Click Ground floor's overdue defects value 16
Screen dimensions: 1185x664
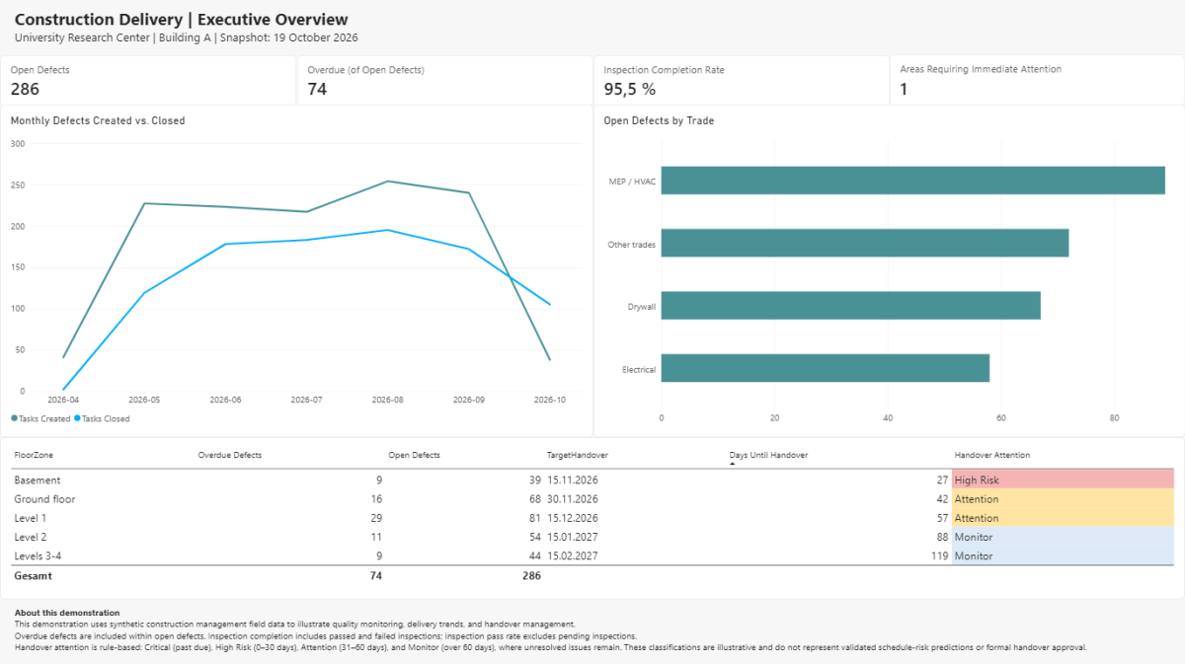click(x=376, y=499)
